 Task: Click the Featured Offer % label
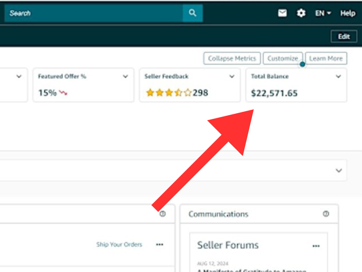[x=62, y=76]
